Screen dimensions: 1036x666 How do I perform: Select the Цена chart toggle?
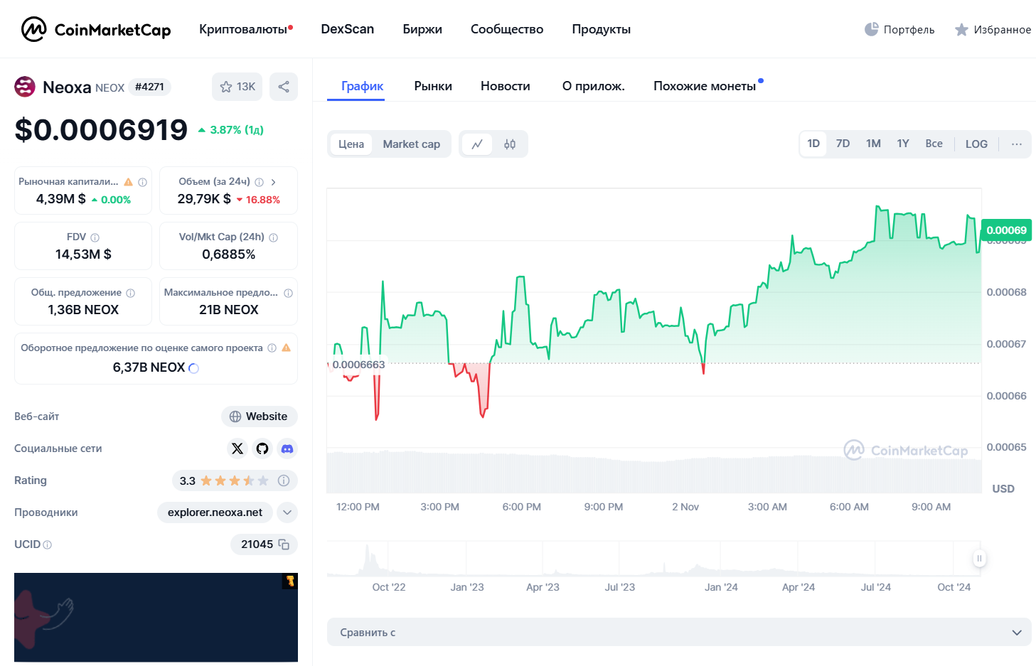pyautogui.click(x=351, y=144)
